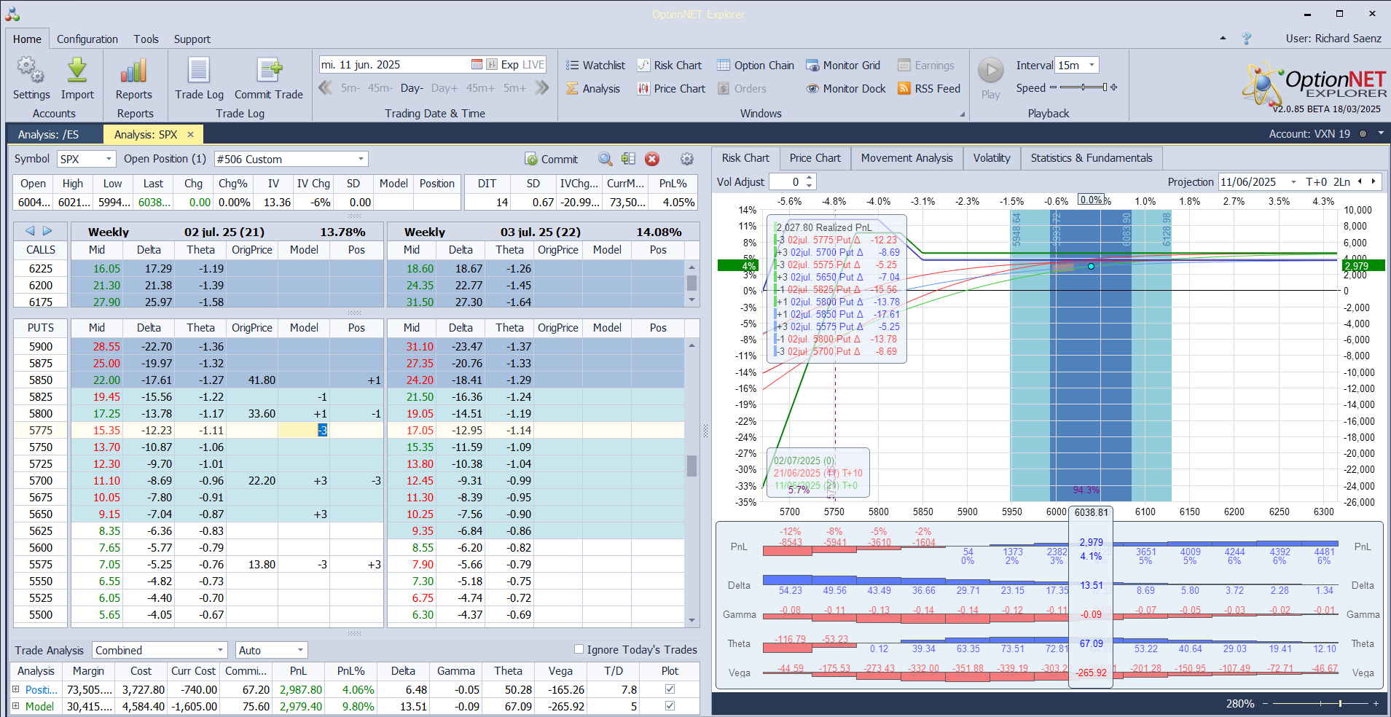The width and height of the screenshot is (1391, 717).
Task: Open the Settings gear in Accounts group
Action: tap(31, 71)
